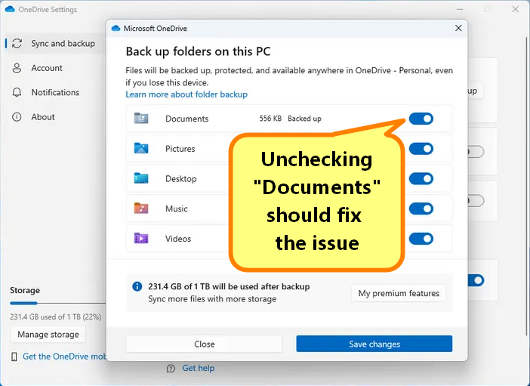Image resolution: width=530 pixels, height=386 pixels.
Task: Go to the Notifications section
Action: (x=55, y=92)
